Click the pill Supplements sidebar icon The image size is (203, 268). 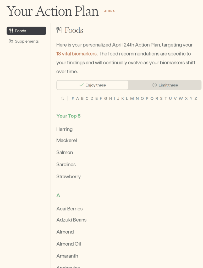coord(11,41)
